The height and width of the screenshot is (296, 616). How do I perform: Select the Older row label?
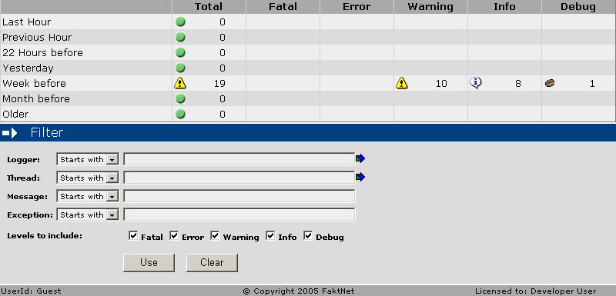pyautogui.click(x=15, y=114)
